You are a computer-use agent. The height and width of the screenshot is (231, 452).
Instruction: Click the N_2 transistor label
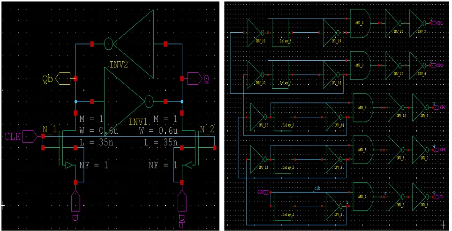point(207,129)
